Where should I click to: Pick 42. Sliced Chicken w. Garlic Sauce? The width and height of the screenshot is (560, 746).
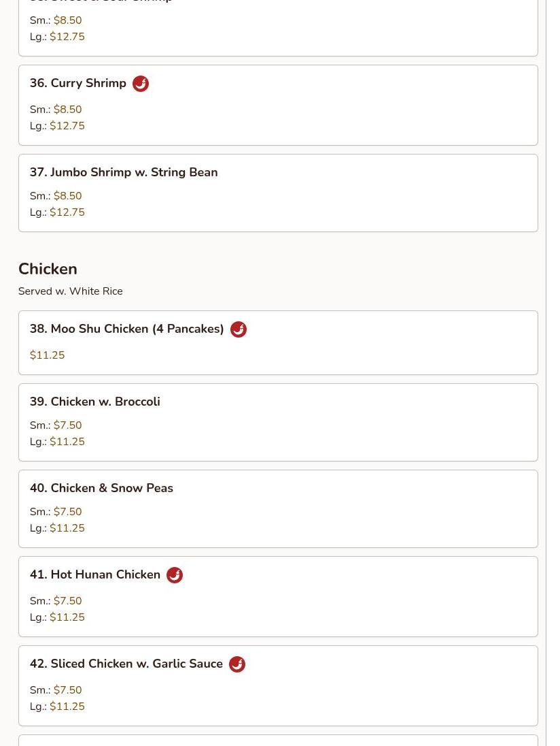(126, 664)
